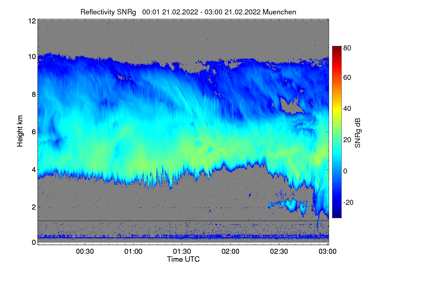The image size is (432, 288).
Task: Click the 01:30 time tick label
Action: coord(182,252)
